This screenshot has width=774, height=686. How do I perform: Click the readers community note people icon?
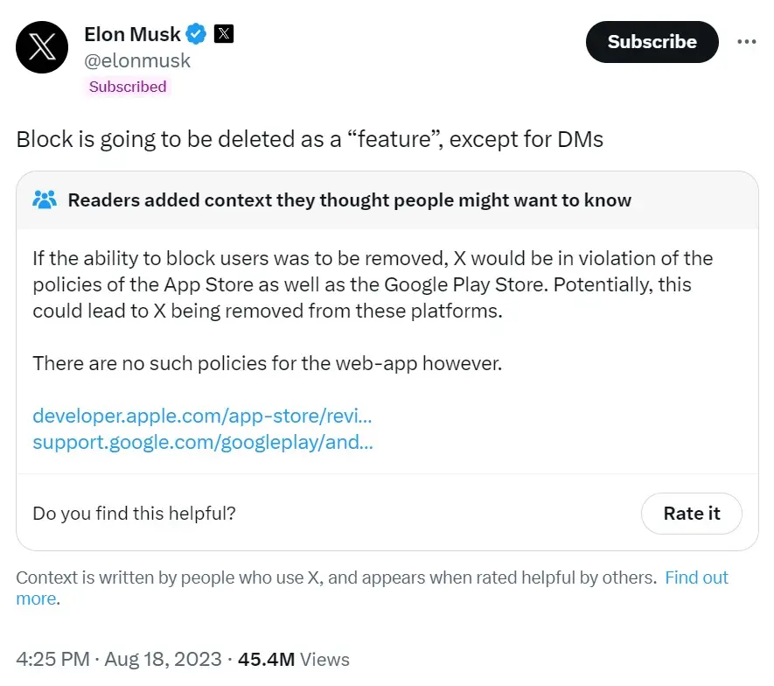[46, 199]
